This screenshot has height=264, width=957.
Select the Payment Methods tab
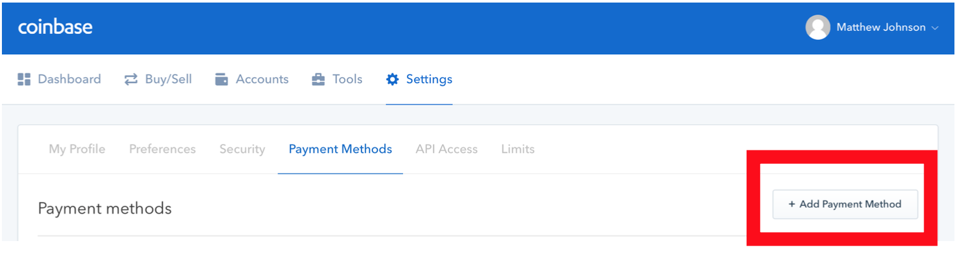point(340,149)
